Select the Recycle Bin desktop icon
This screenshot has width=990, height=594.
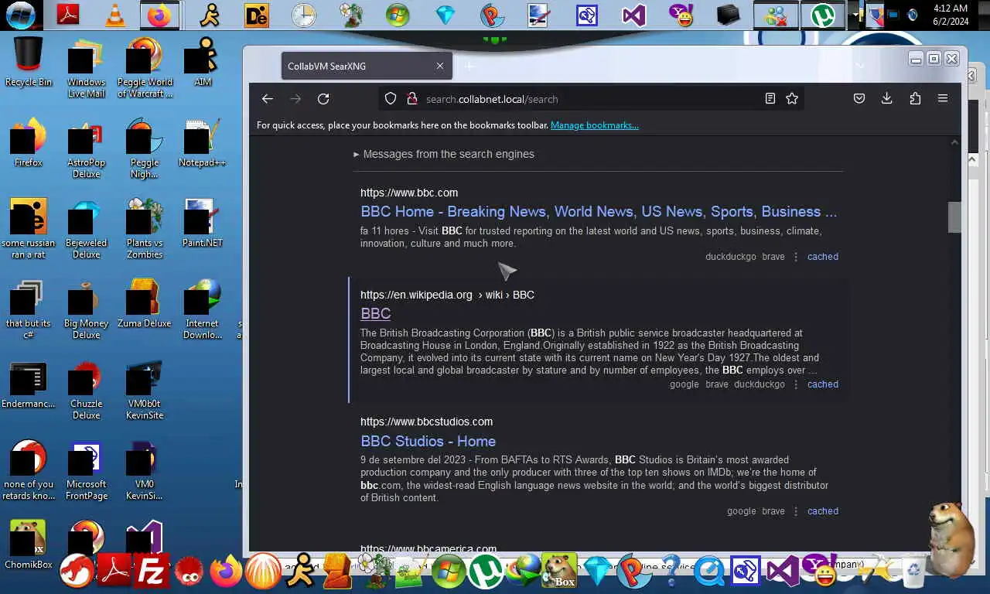29,62
